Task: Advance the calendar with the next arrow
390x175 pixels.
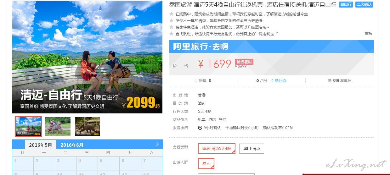Action: coord(158,144)
